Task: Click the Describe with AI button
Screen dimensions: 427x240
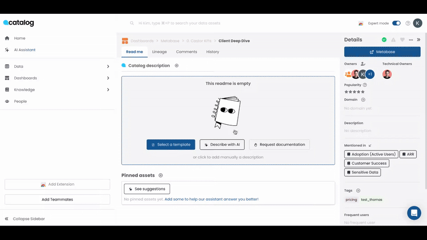Action: [222, 145]
